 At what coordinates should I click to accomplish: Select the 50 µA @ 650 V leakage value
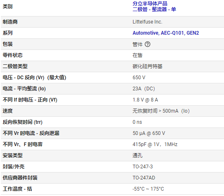[x=149, y=133]
